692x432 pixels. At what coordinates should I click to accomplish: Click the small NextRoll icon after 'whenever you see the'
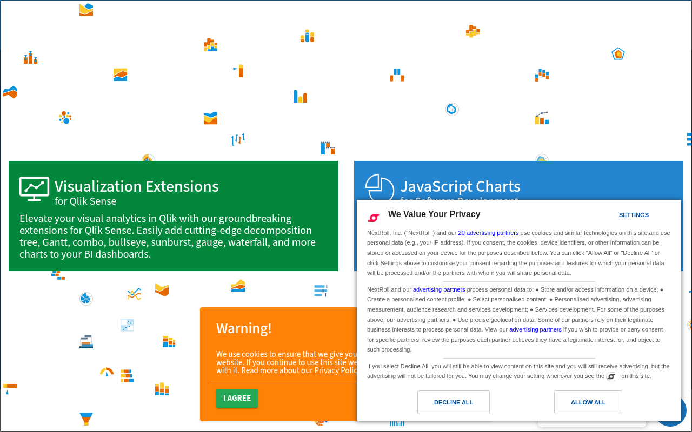(611, 376)
